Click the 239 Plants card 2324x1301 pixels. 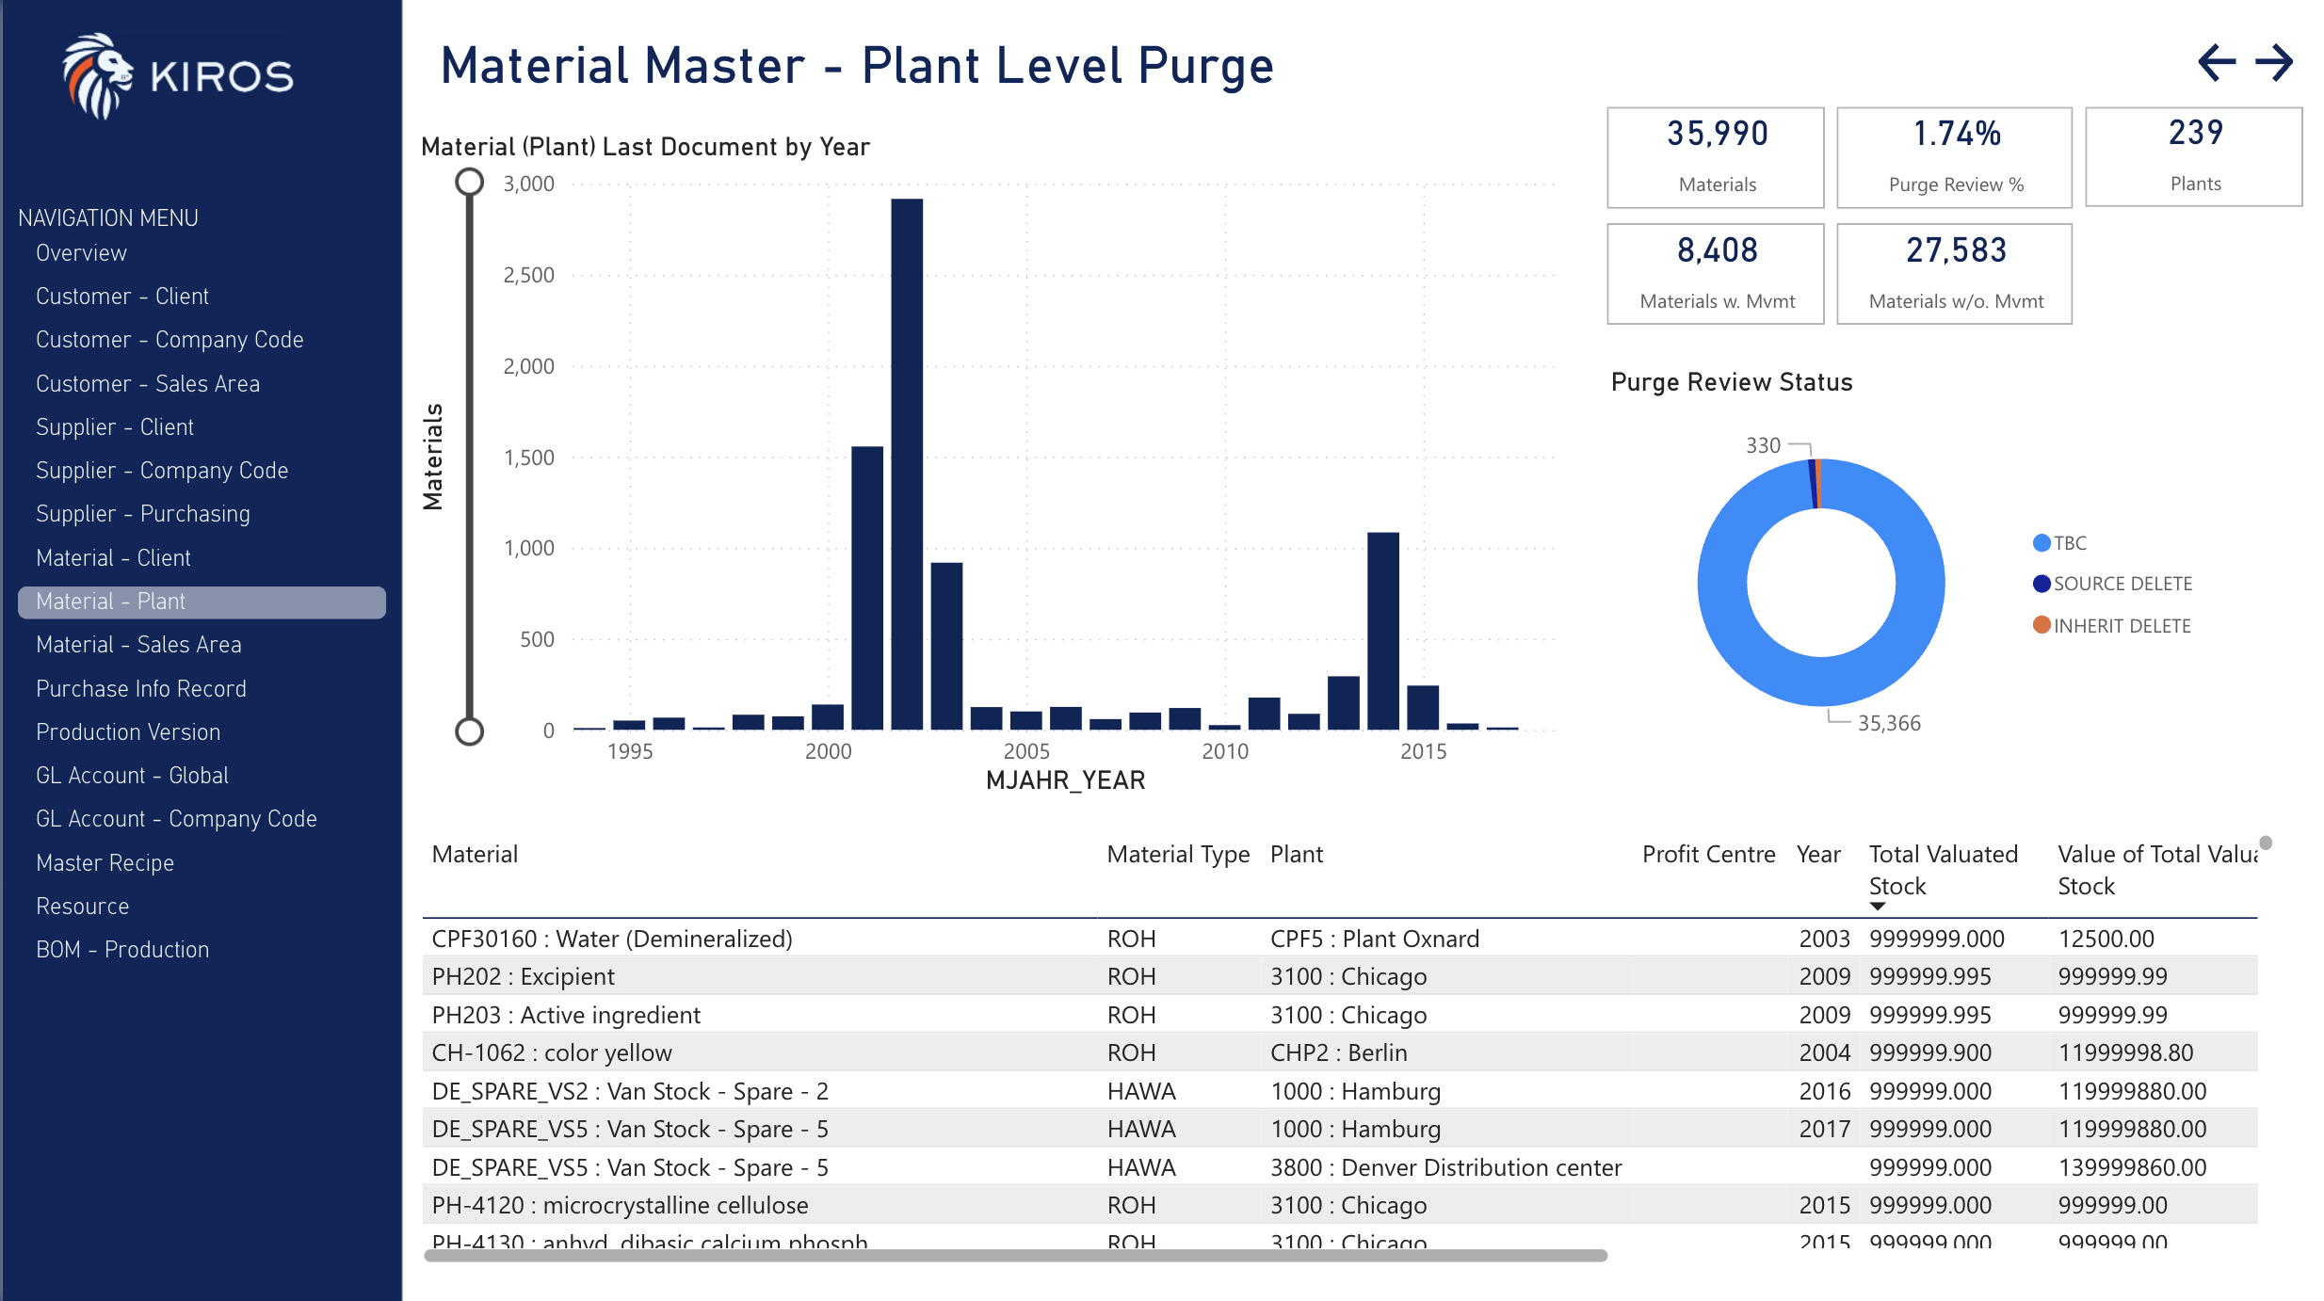tap(2194, 156)
